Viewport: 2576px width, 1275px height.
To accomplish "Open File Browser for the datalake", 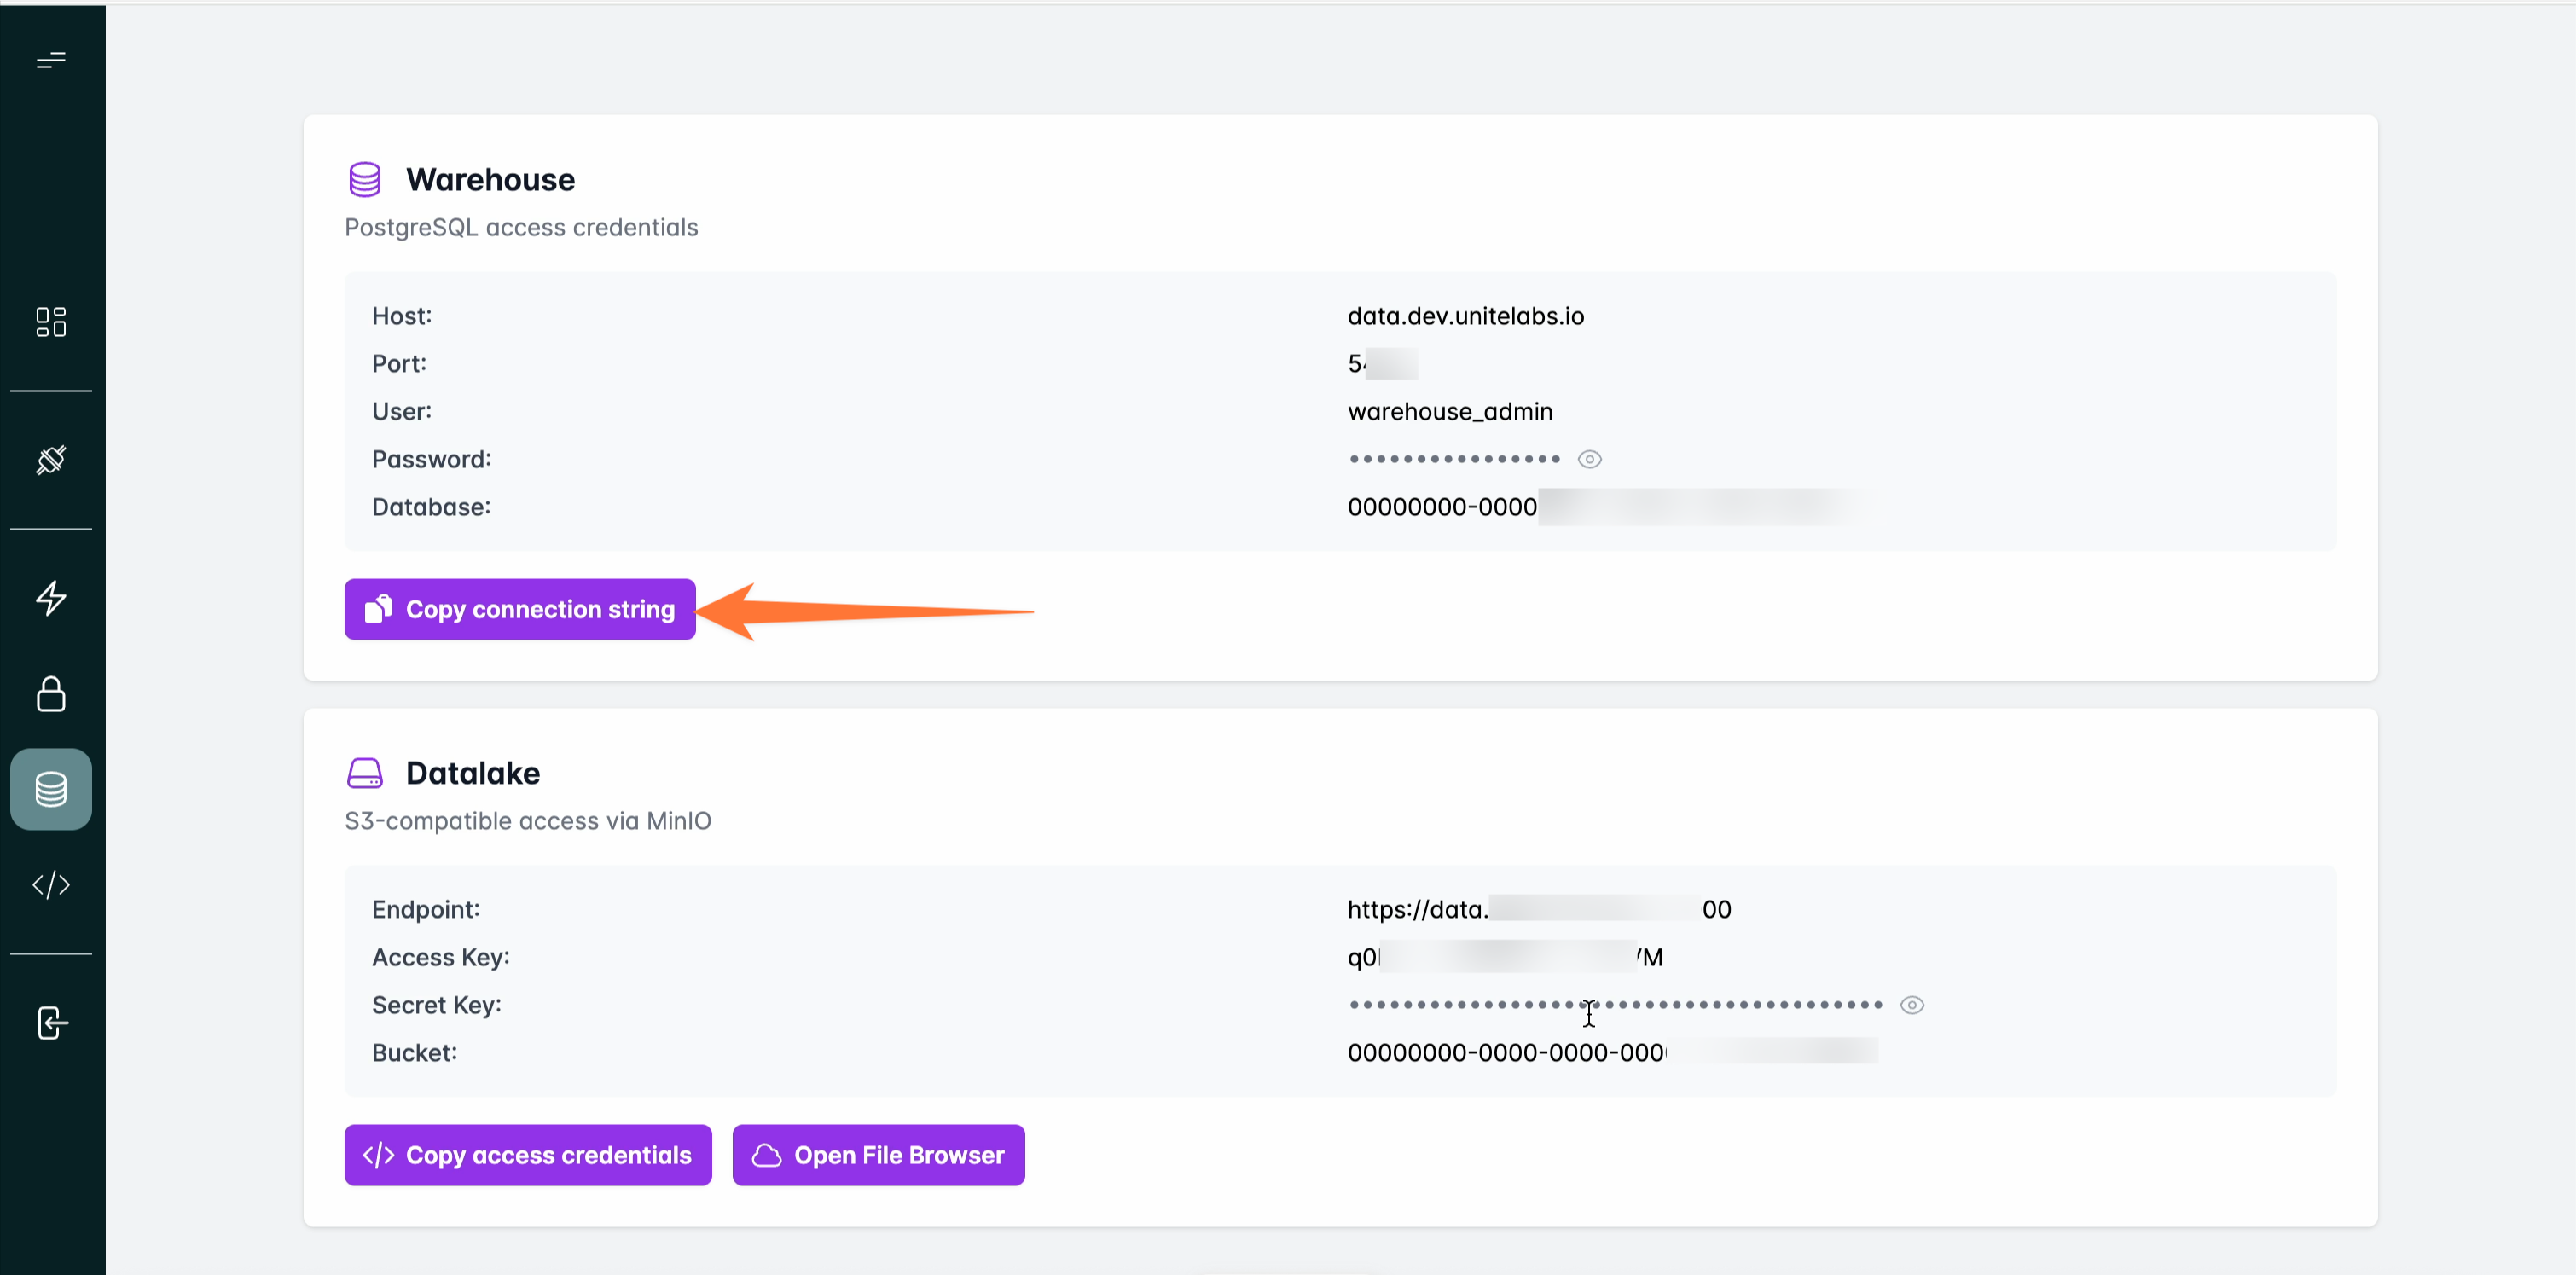I will (878, 1155).
